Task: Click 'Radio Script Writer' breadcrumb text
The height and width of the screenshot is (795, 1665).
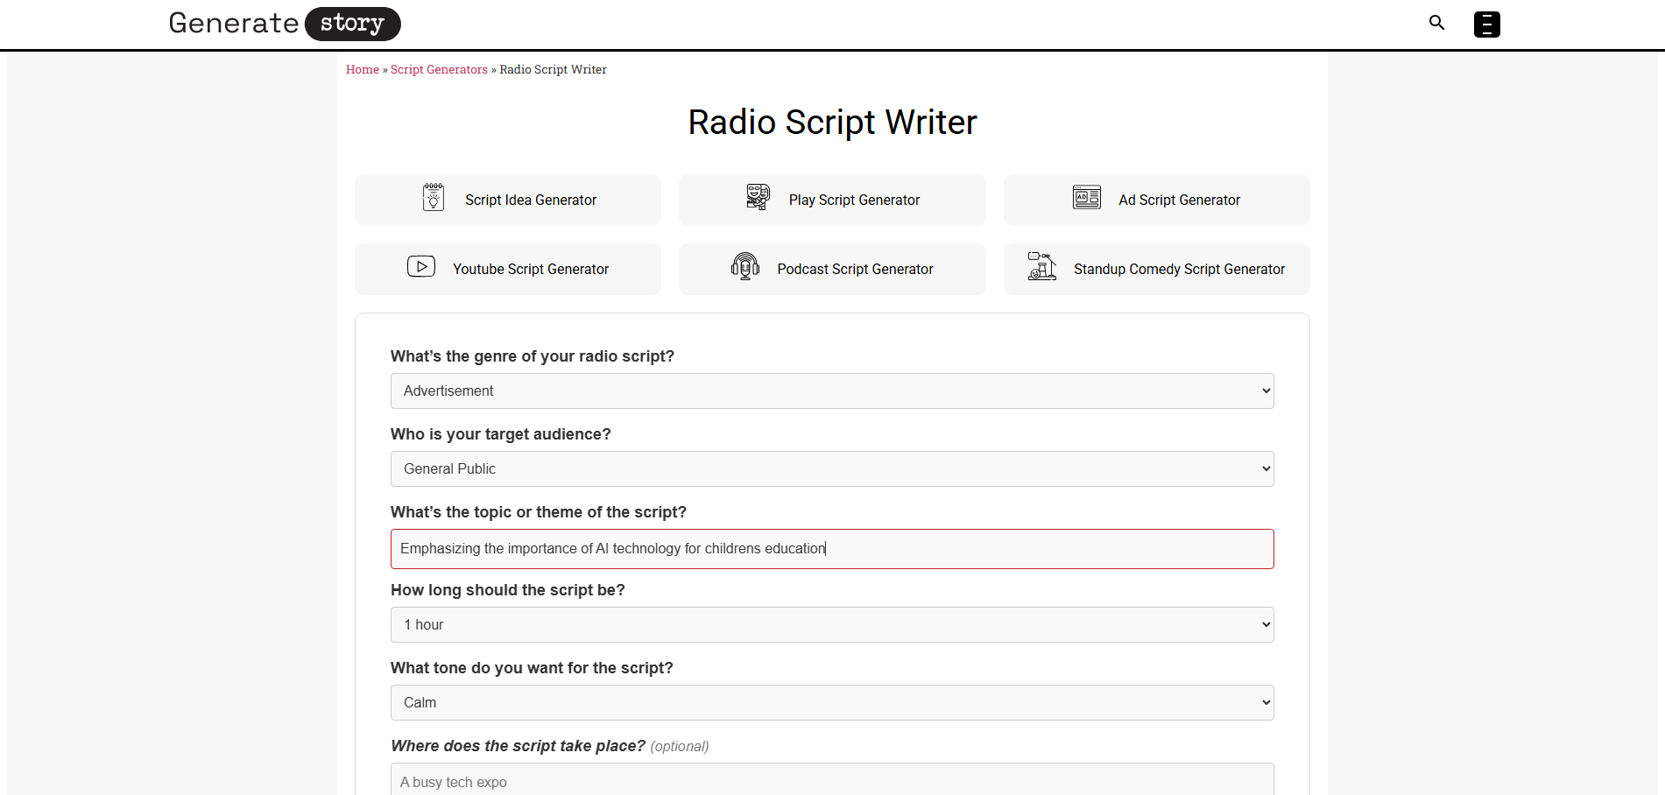Action: click(553, 69)
